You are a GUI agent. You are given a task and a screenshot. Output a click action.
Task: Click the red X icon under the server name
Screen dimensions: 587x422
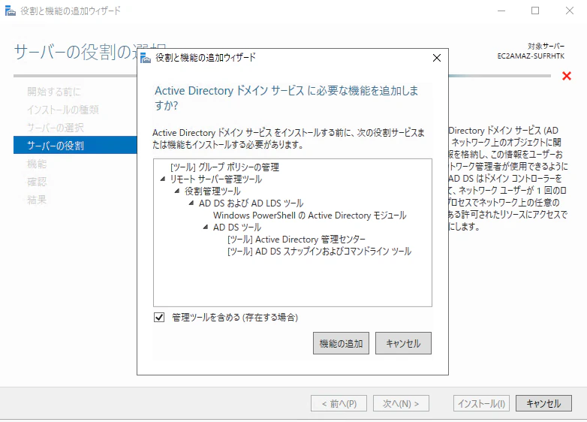click(567, 76)
